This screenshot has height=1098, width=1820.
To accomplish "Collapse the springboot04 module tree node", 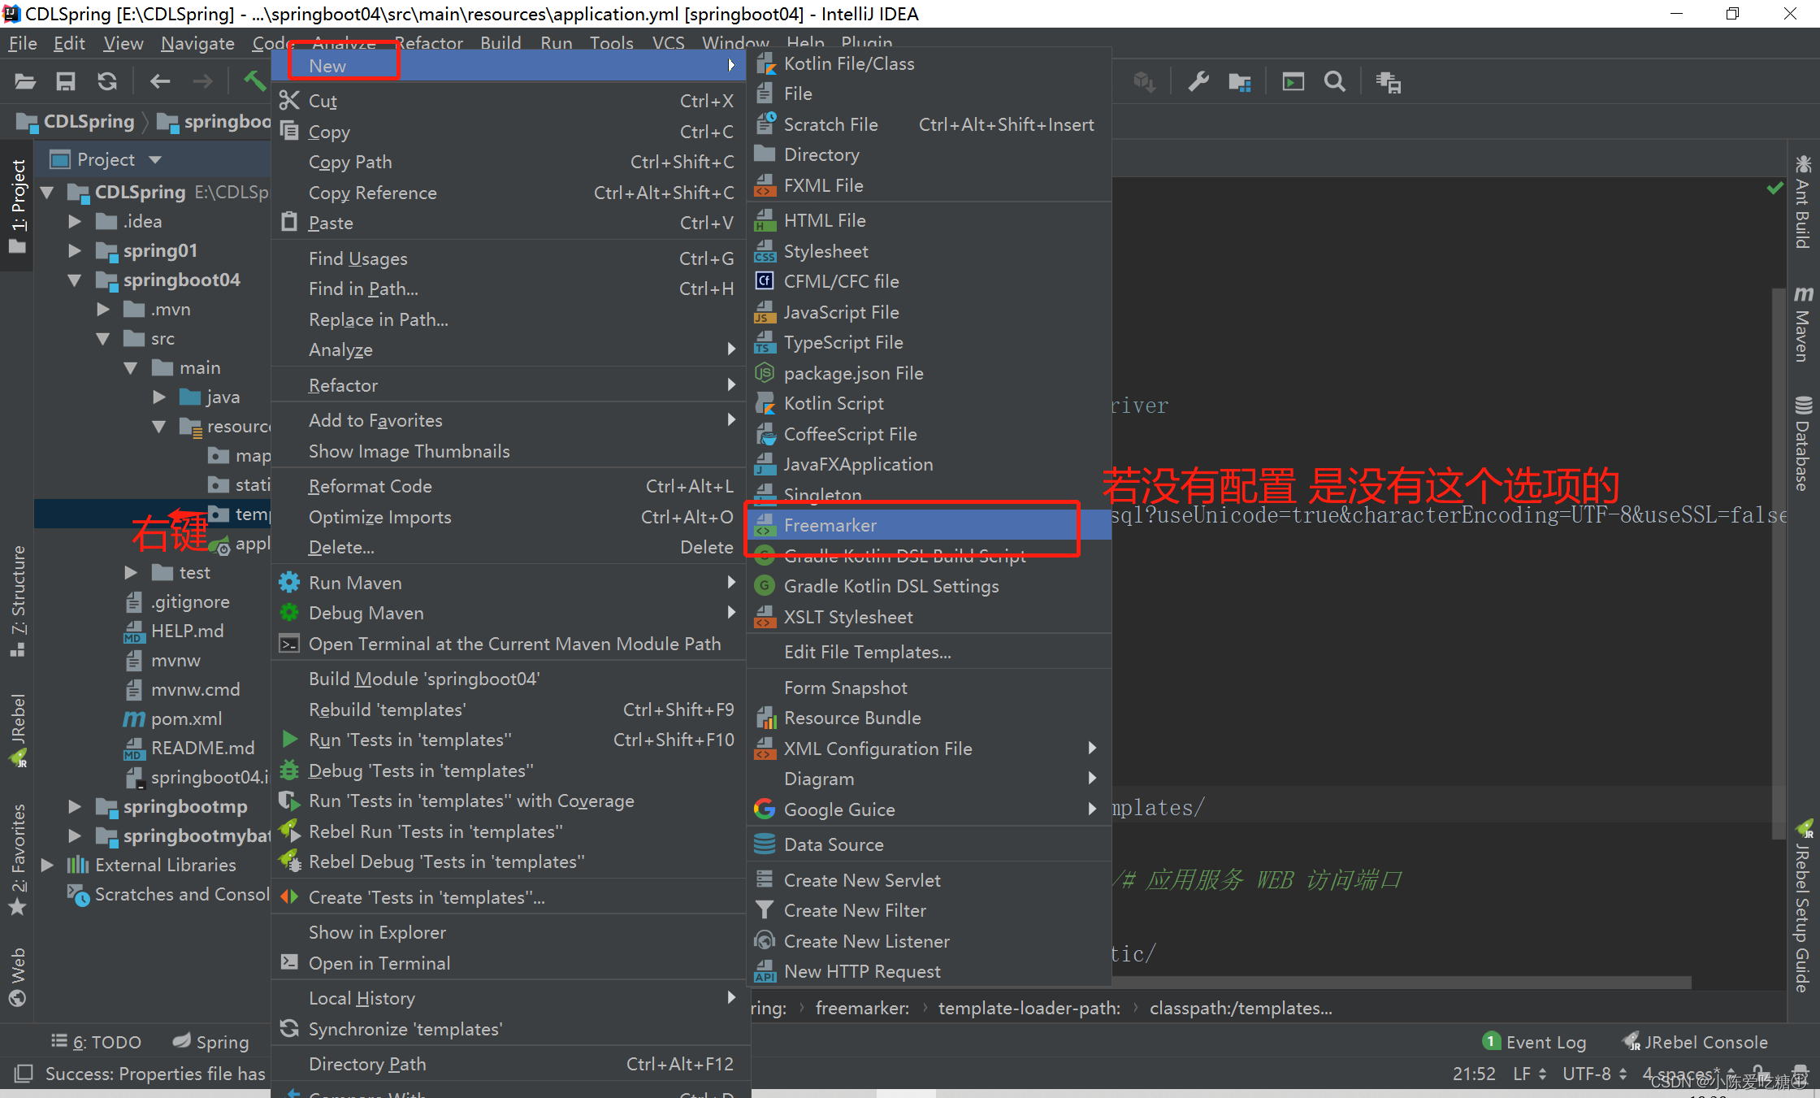I will tap(75, 280).
